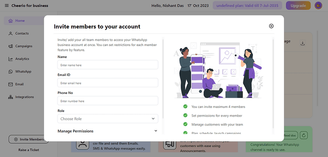This screenshot has width=328, height=157.
Task: Click the plan validity badge
Action: click(247, 6)
